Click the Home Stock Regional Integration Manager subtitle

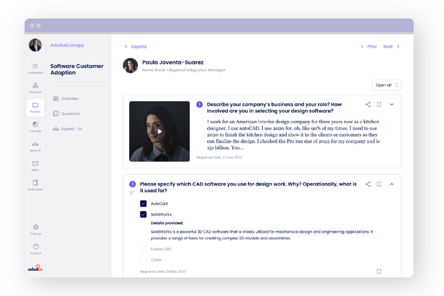(x=183, y=70)
